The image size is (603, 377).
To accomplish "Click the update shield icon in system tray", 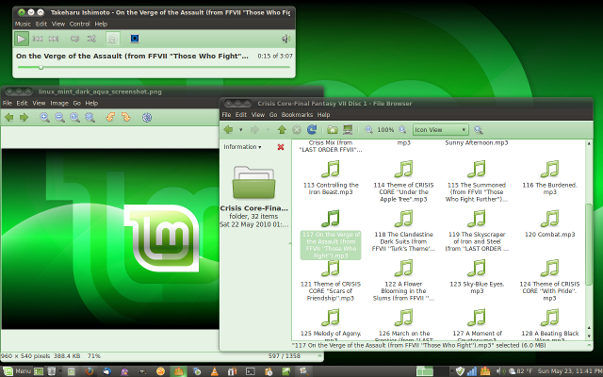I will 461,371.
